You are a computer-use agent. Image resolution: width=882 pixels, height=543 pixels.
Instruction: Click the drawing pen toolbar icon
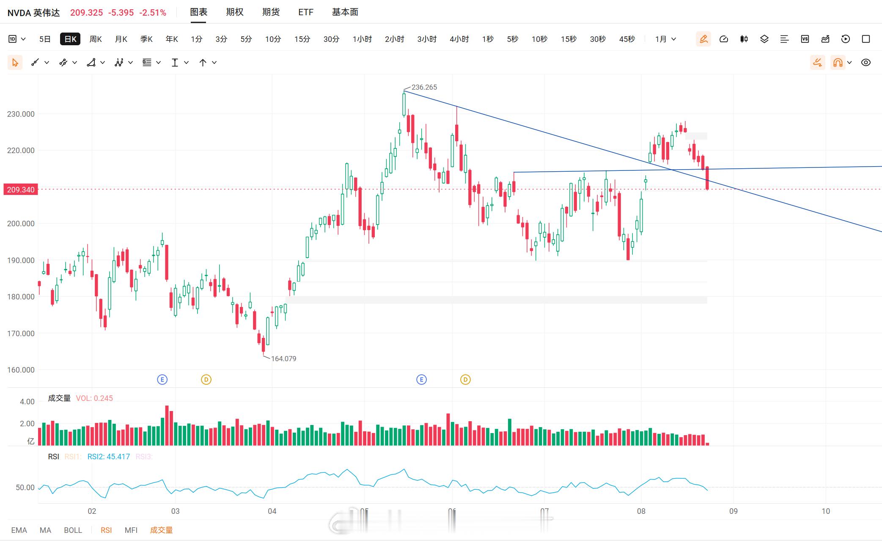pyautogui.click(x=703, y=39)
